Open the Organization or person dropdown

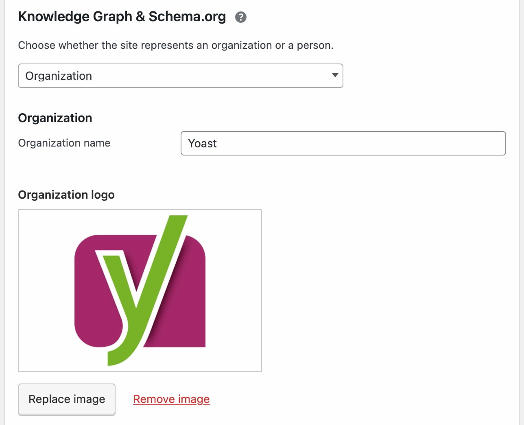(180, 76)
